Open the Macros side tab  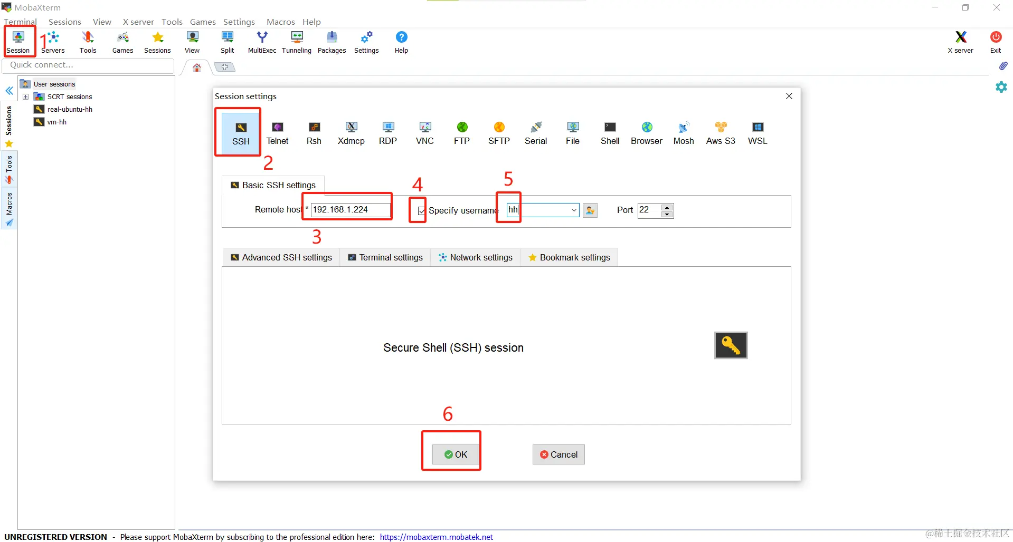pos(9,209)
